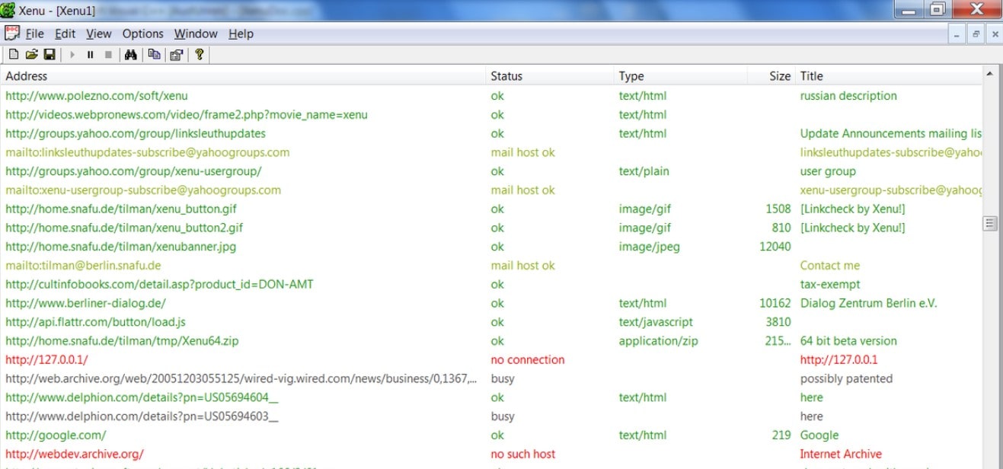Screen dimensions: 1003x469
Task: Select the red http://127.0.0.1/ address
Action: point(46,359)
